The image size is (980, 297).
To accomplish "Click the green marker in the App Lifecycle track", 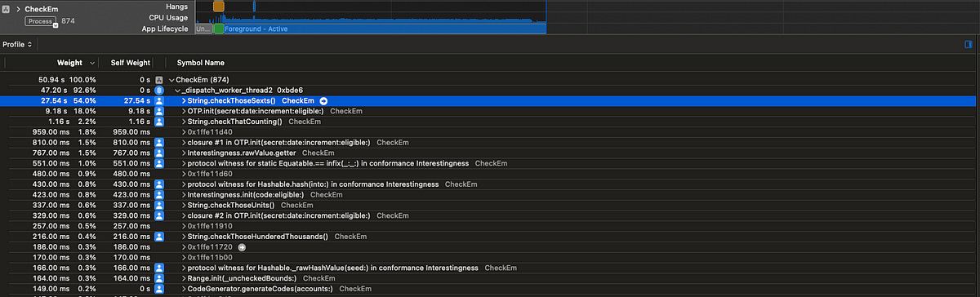I will pos(219,29).
